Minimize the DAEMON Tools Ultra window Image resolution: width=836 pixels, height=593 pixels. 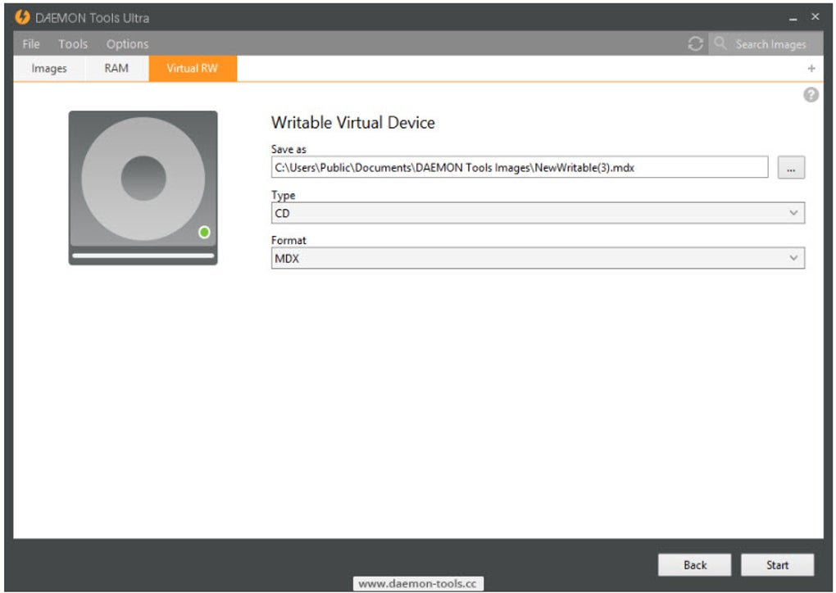pos(793,17)
